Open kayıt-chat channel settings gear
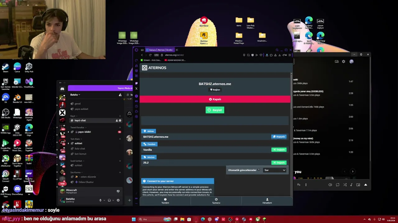This screenshot has width=398, height=223. click(120, 120)
